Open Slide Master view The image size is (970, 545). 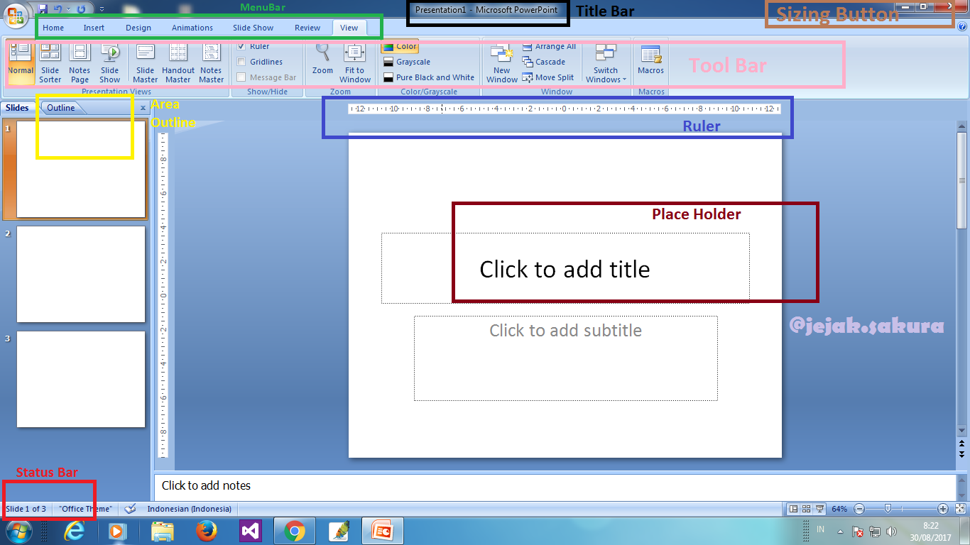coord(146,62)
